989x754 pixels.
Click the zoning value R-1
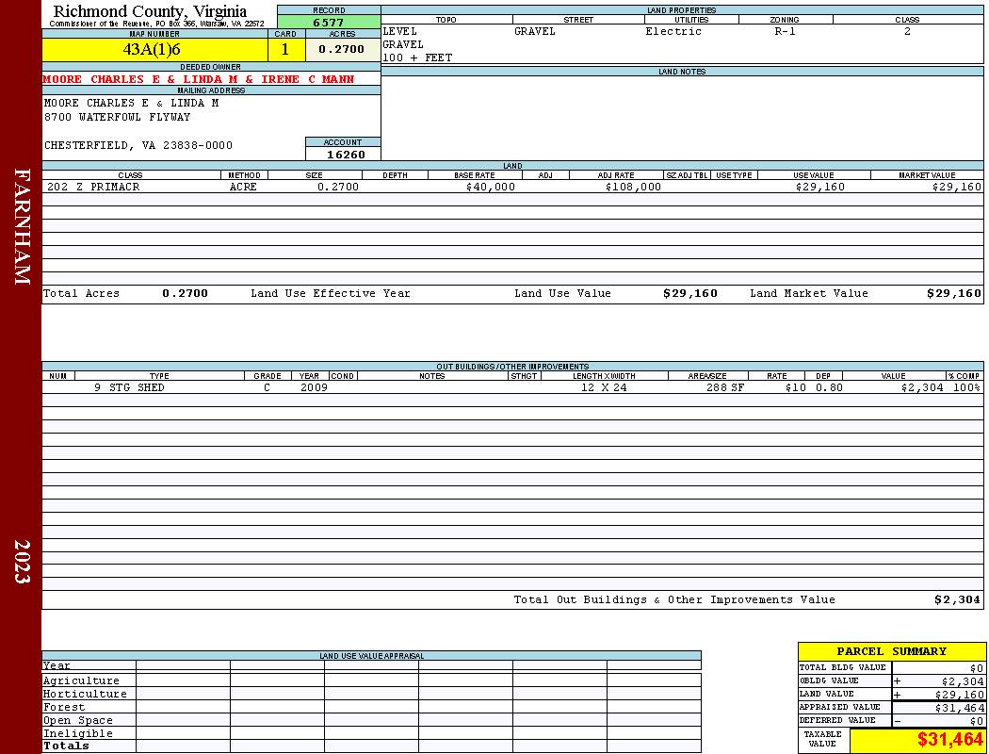786,31
